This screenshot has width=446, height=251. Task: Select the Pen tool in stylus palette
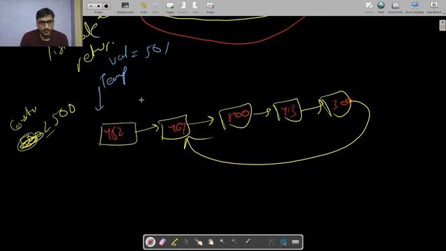[x=151, y=242]
